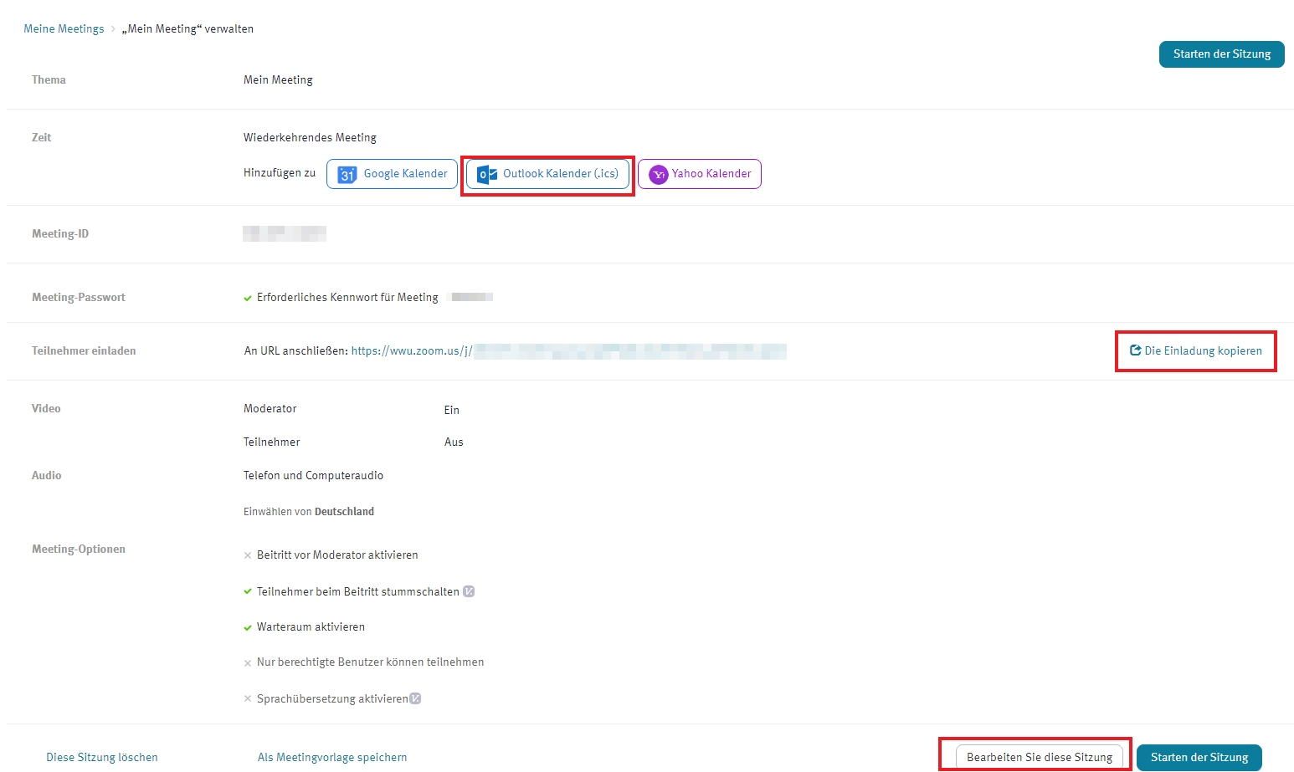Click Bearbeiten Sie diese Sitzung button
This screenshot has height=772, width=1294.
coord(1039,757)
